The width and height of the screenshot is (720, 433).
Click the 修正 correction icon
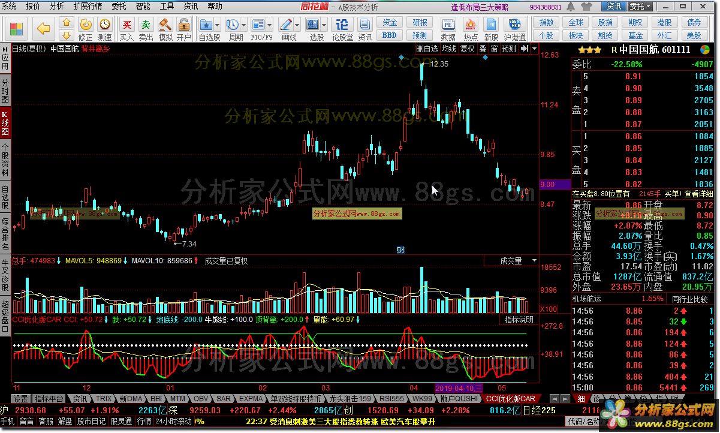(x=86, y=28)
